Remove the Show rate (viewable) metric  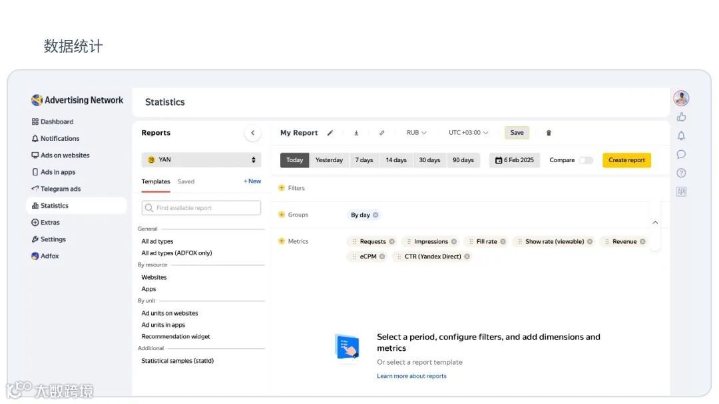click(590, 242)
